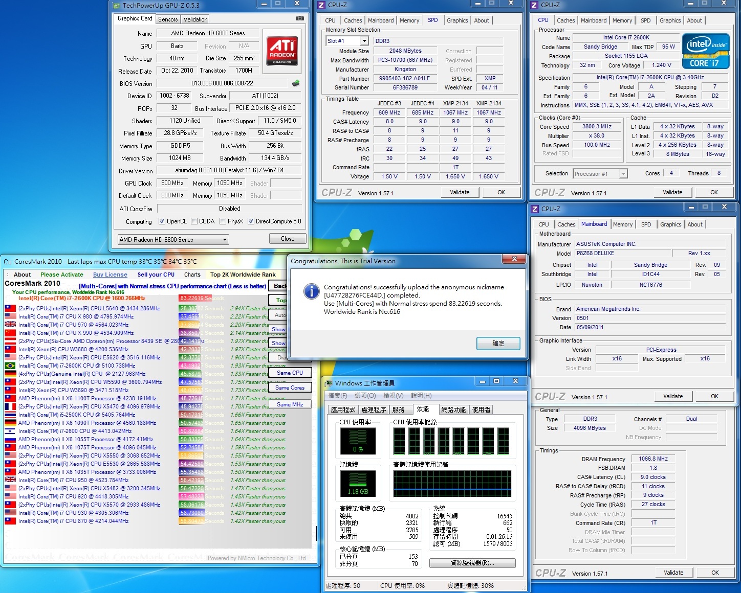Toggle the DirectCompute 5.0 checkbox
Screen dimensions: 741x593
251,221
